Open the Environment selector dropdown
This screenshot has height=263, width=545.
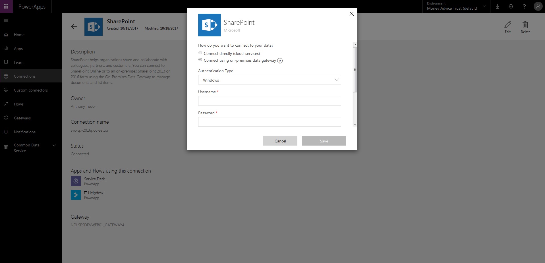point(456,6)
